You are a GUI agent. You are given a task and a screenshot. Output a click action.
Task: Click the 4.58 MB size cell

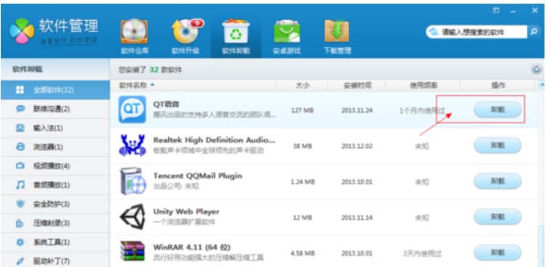tap(302, 253)
